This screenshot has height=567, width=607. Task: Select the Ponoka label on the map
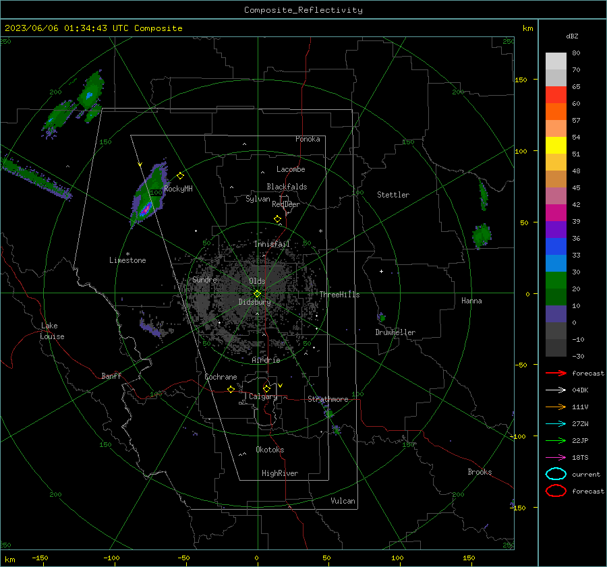point(308,139)
